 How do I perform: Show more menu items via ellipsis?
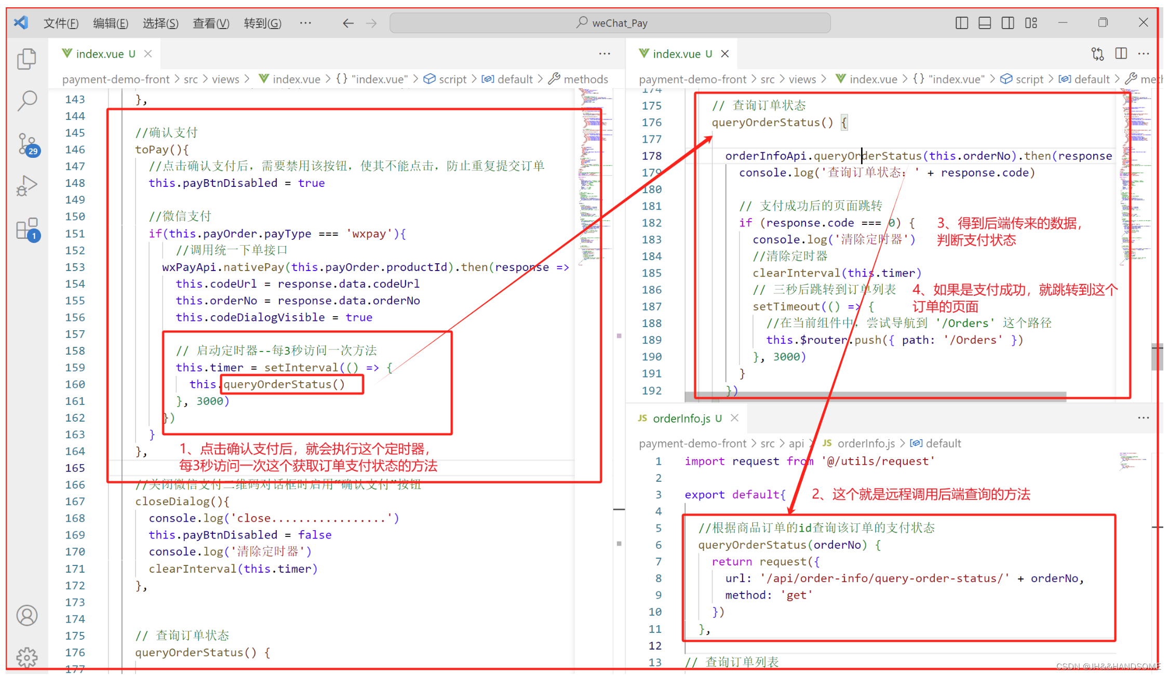coord(305,23)
